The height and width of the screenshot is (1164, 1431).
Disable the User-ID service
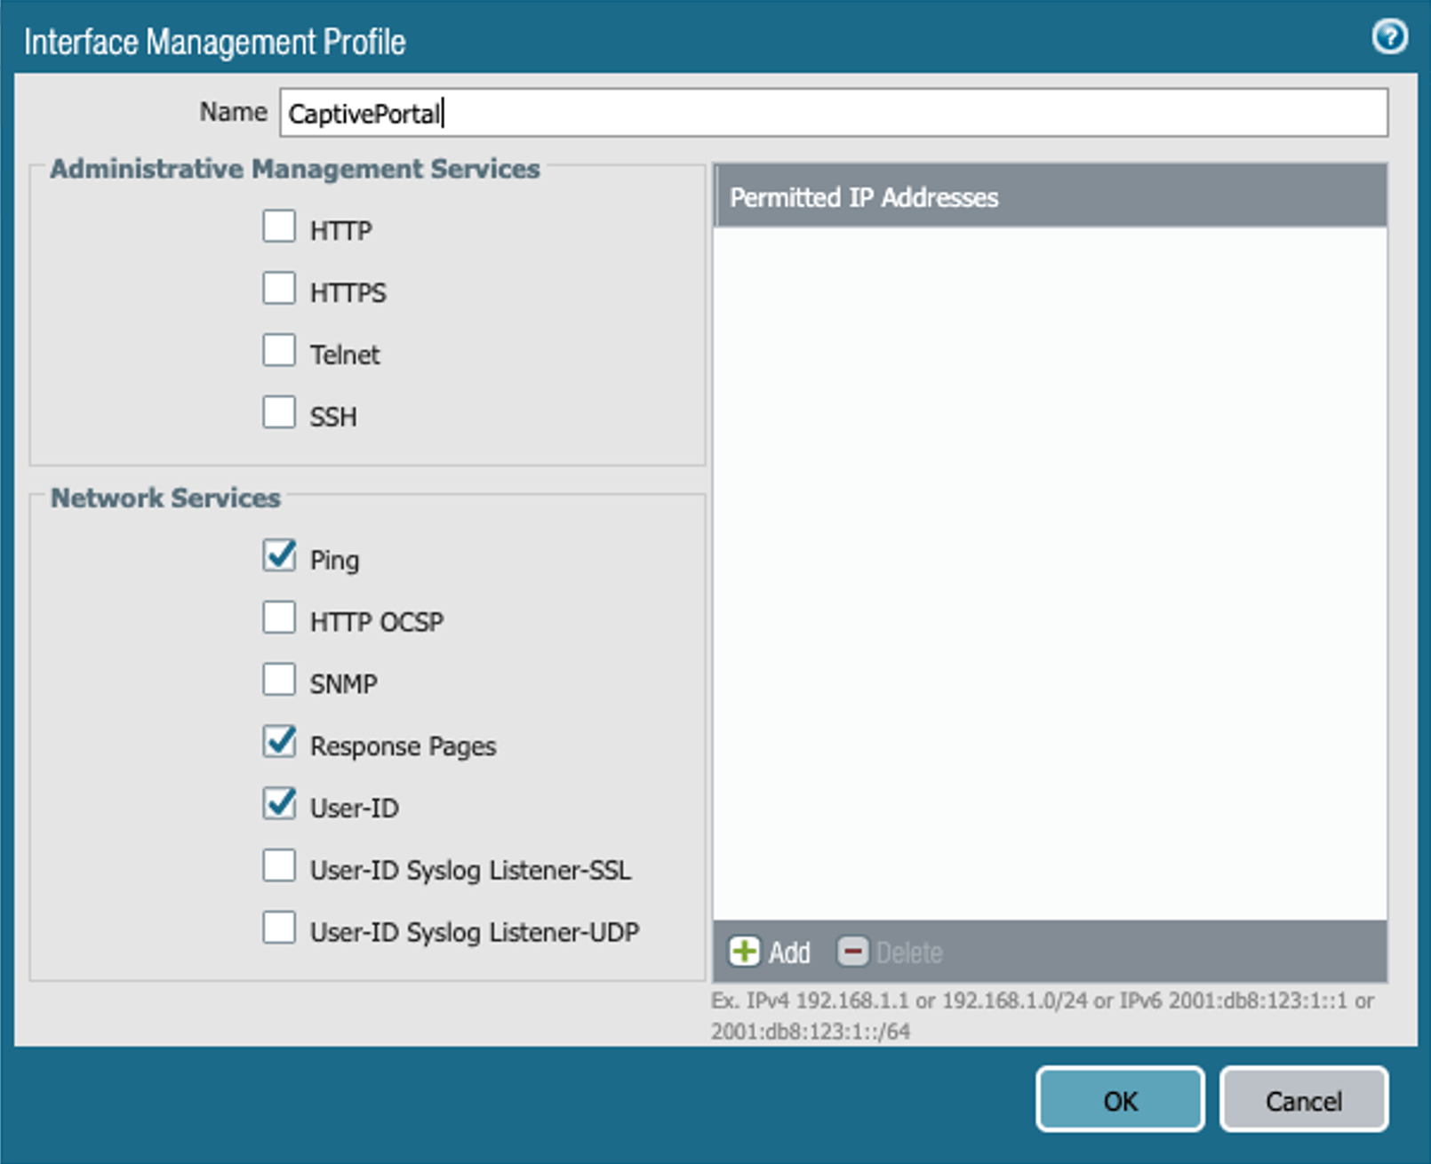click(278, 804)
